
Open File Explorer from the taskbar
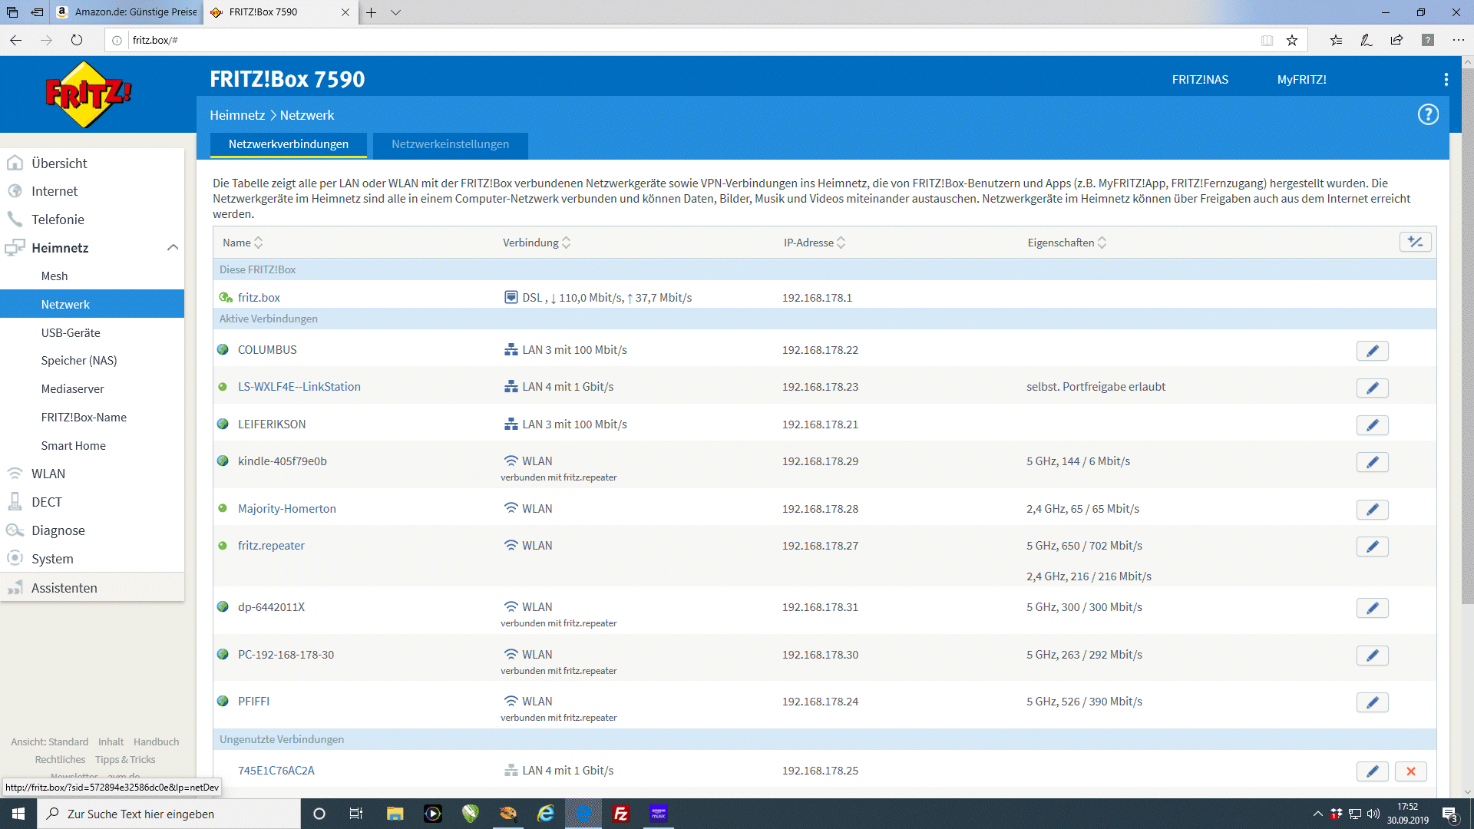395,814
